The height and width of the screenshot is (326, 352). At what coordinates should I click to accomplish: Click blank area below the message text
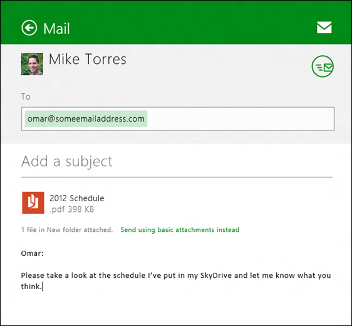tap(177, 308)
